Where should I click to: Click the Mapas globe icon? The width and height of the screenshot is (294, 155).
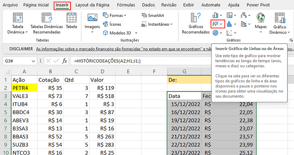tap(261, 17)
